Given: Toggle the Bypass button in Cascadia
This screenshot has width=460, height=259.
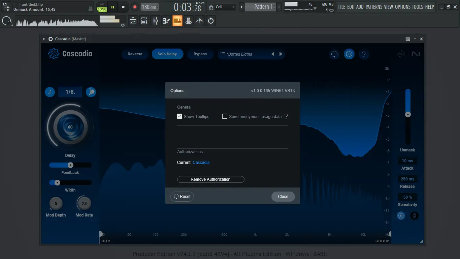Looking at the screenshot, I should [x=200, y=54].
